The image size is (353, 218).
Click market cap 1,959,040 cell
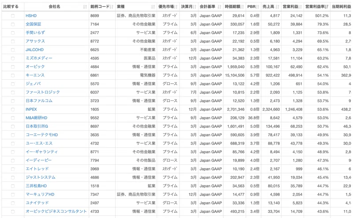(236, 67)
